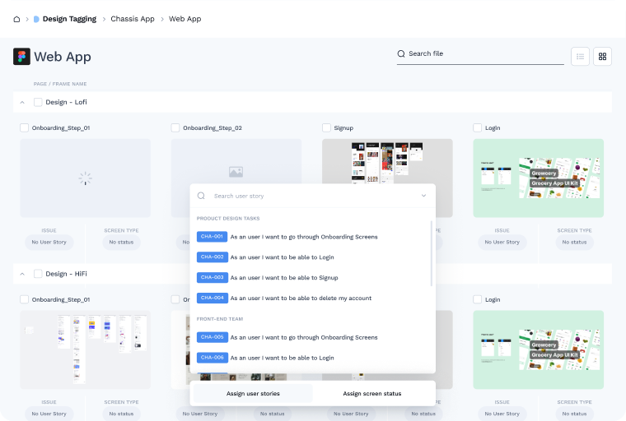The image size is (626, 421).
Task: Collapse the Design - HiFi section
Action: [22, 275]
